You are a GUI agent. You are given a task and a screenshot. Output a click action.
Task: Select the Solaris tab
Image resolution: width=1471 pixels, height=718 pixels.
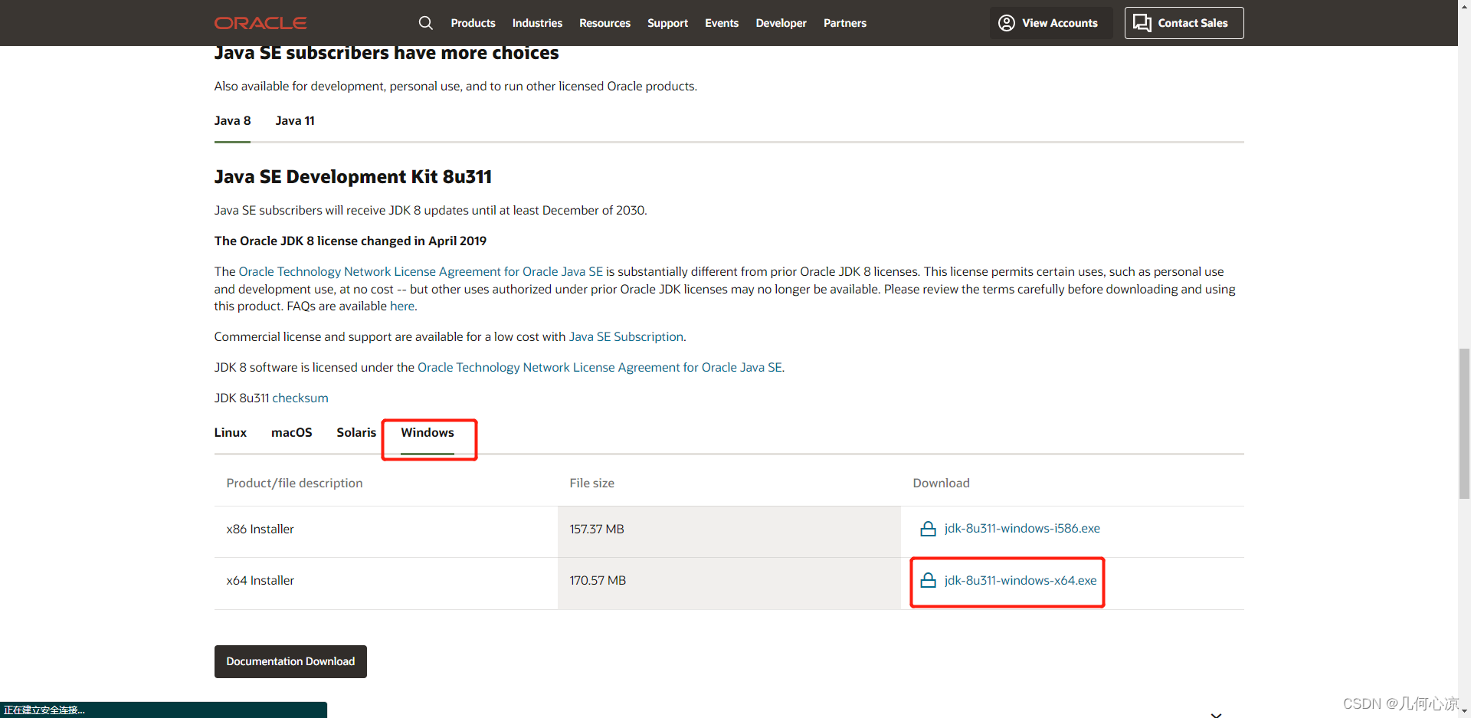click(x=356, y=433)
